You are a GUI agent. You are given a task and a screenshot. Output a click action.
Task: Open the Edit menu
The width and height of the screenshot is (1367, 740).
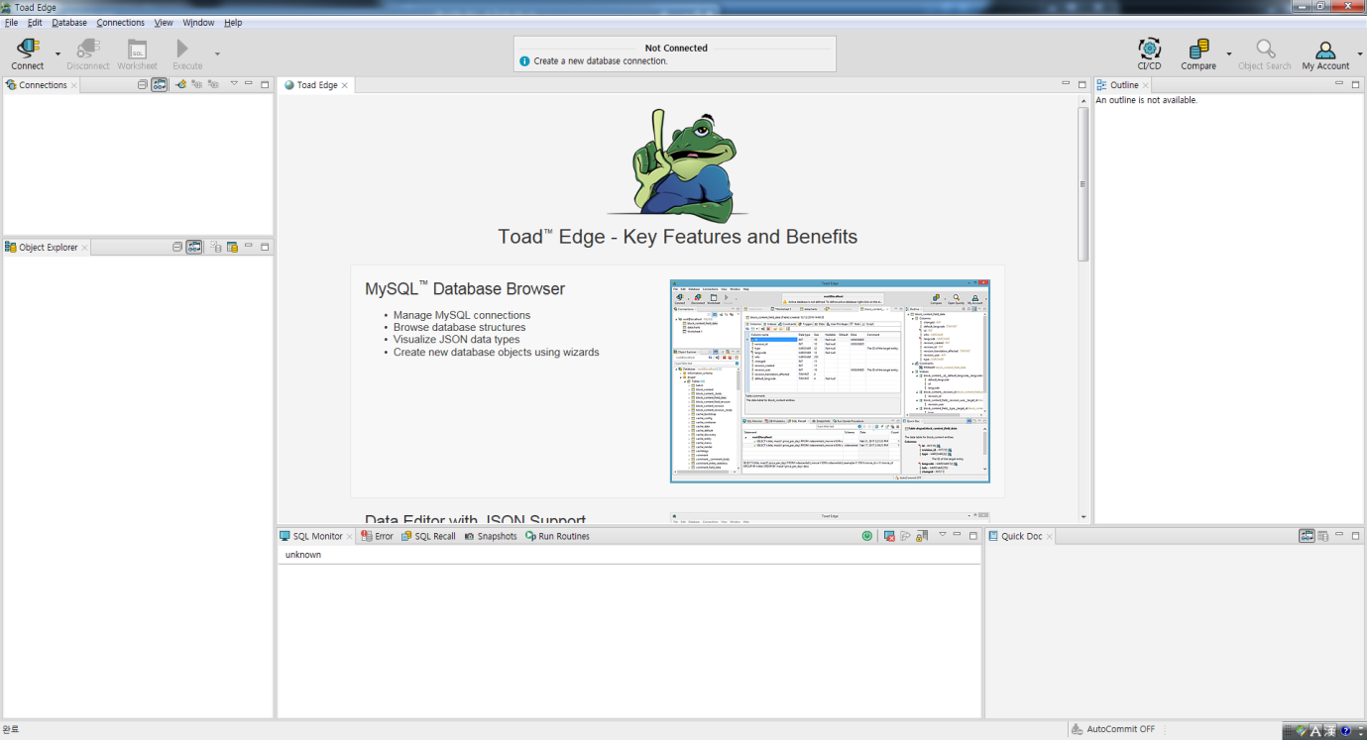pyautogui.click(x=35, y=23)
